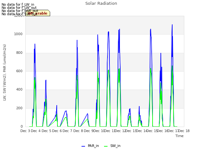Click the Dec 5 x-axis tick label
This screenshot has width=203, height=152.
[x=46, y=131]
